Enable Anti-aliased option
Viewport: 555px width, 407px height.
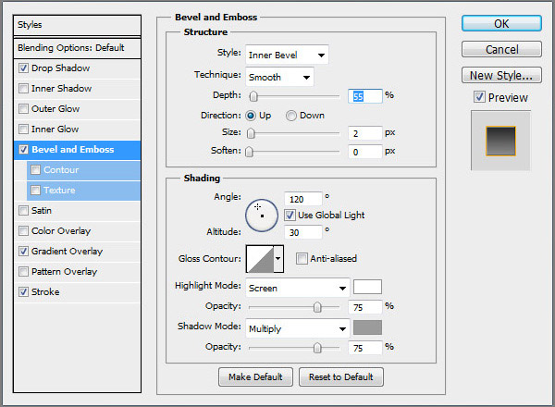[302, 259]
